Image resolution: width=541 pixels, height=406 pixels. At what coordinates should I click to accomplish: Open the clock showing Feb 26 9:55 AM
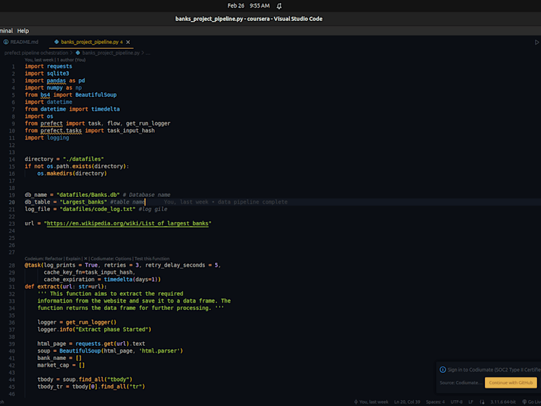pos(248,6)
